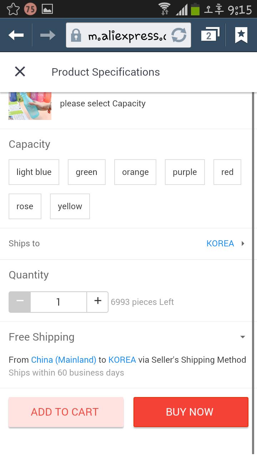The width and height of the screenshot is (257, 457).
Task: Expand the Free Shipping dropdown arrow
Action: [243, 337]
